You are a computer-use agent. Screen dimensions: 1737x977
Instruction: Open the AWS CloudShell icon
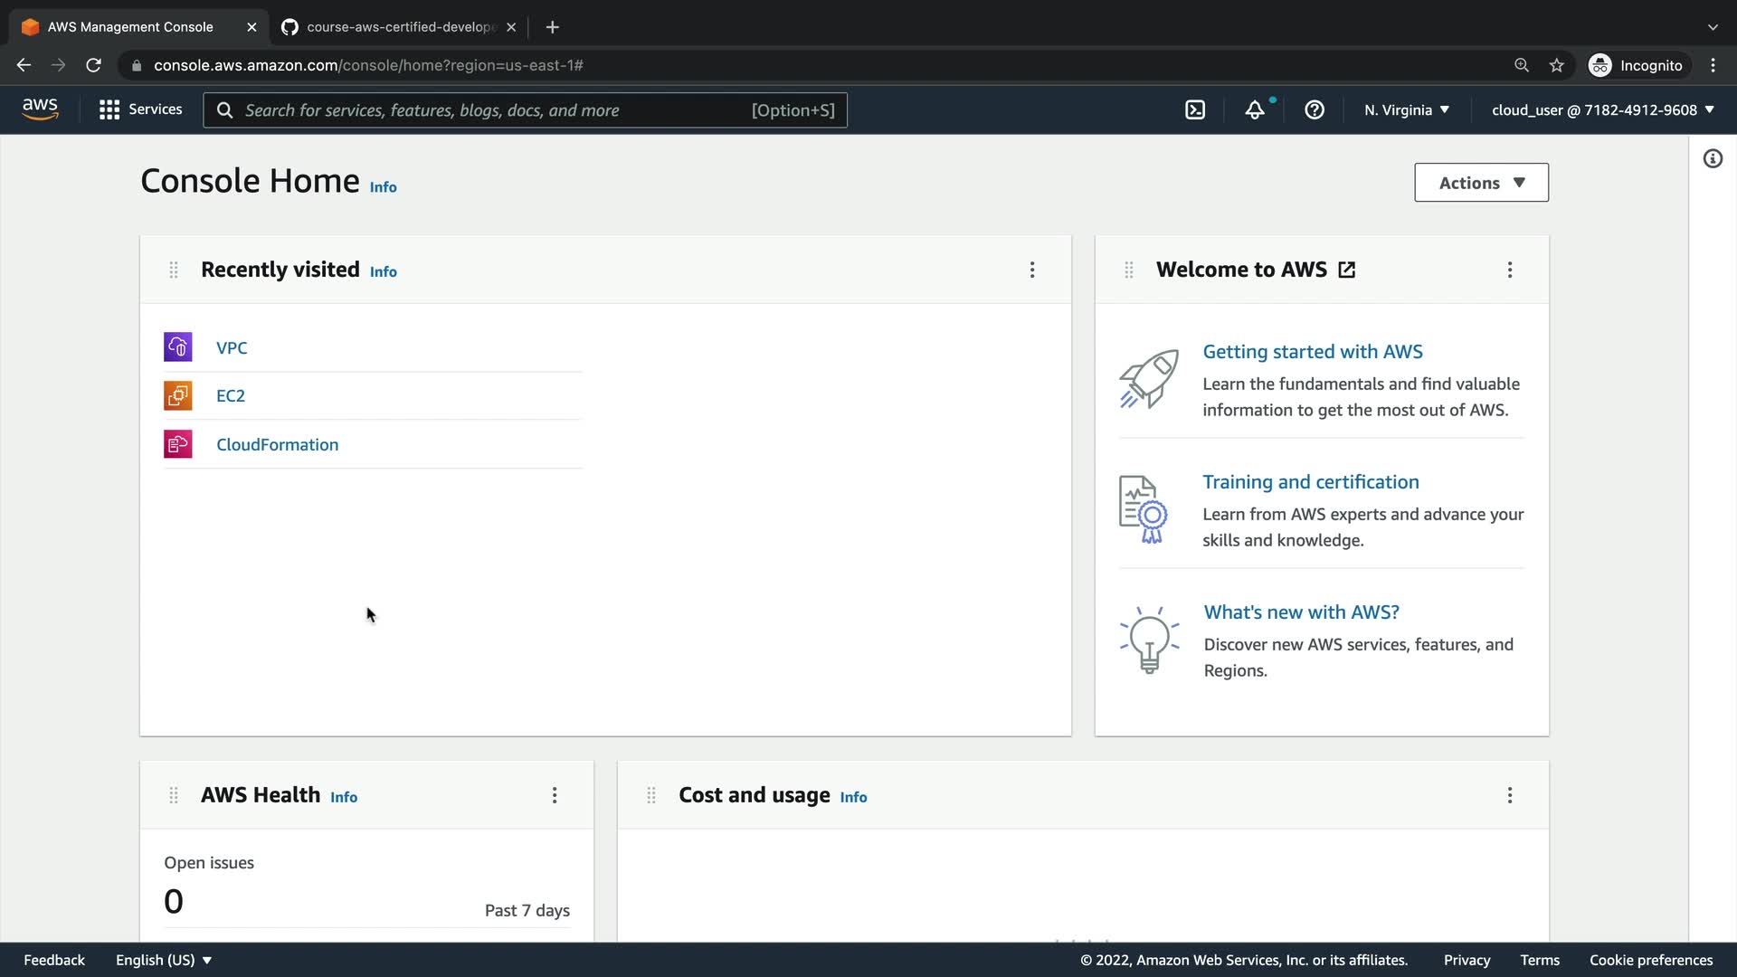(1195, 110)
